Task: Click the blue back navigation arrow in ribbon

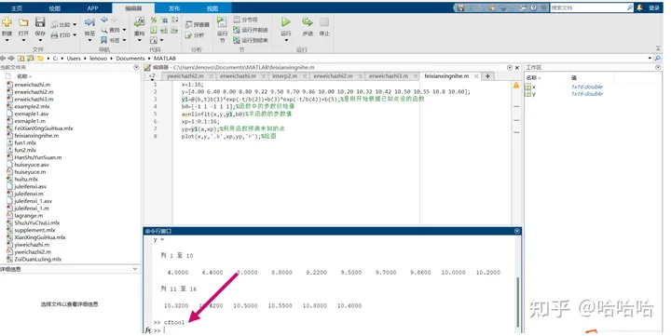Action: click(104, 20)
